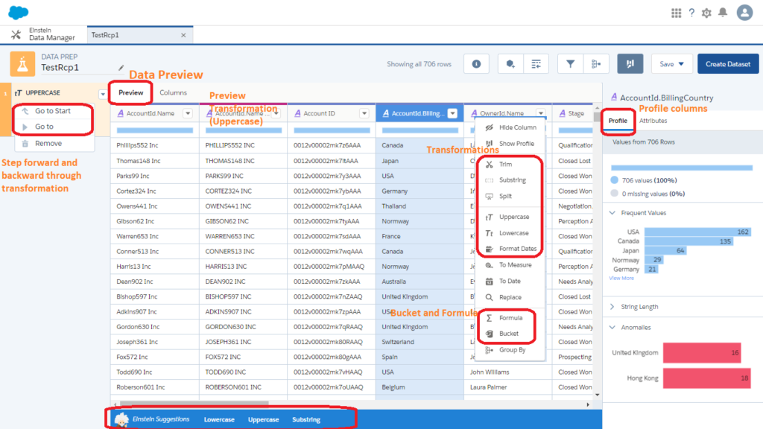
Task: Click scroll-down arrow of table scrollbar
Action: pos(597,395)
